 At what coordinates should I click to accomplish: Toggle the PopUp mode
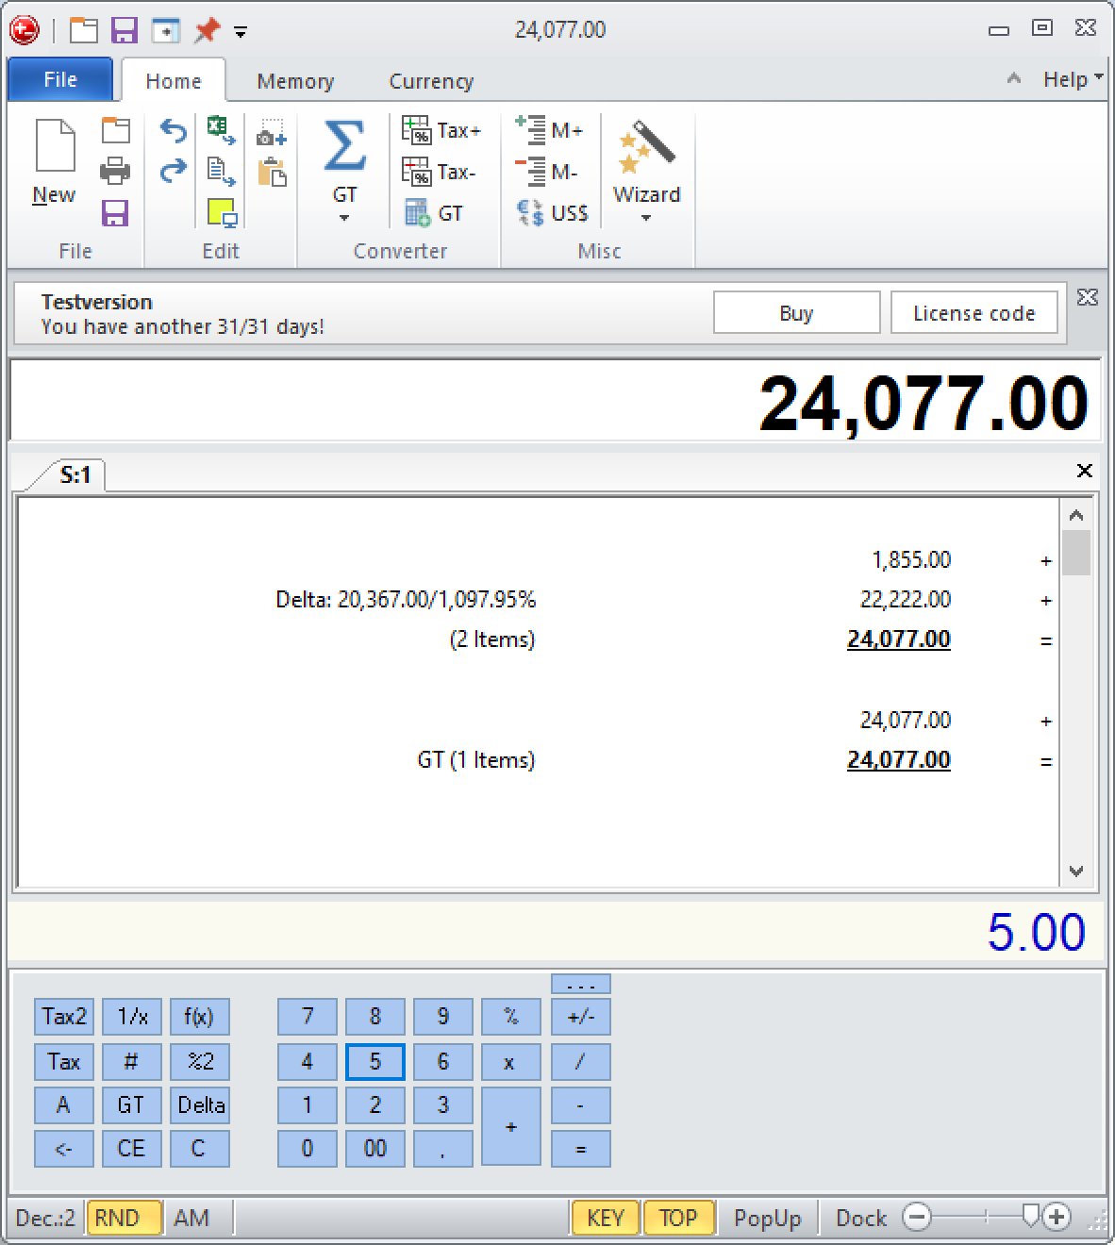(x=768, y=1218)
